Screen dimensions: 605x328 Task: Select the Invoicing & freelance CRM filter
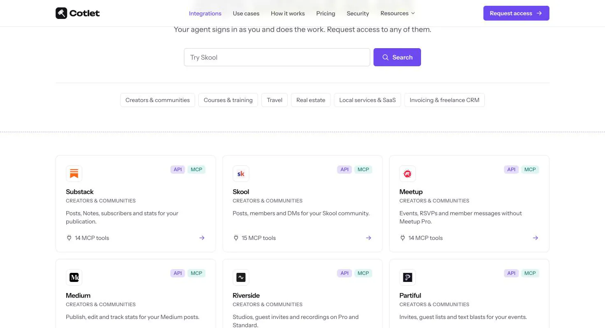(x=444, y=100)
